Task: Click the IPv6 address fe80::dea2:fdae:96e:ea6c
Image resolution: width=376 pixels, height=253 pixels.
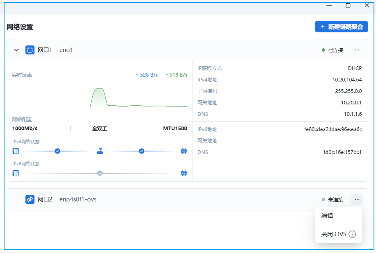Action: [333, 129]
